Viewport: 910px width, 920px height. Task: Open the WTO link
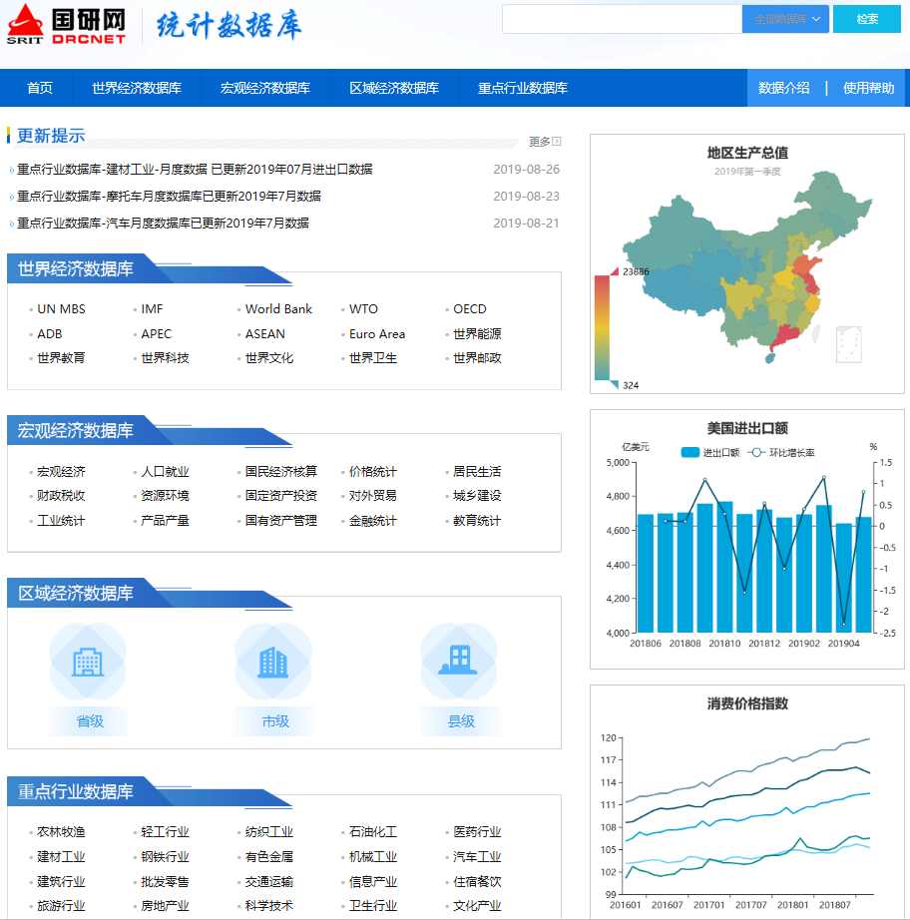pyautogui.click(x=363, y=309)
